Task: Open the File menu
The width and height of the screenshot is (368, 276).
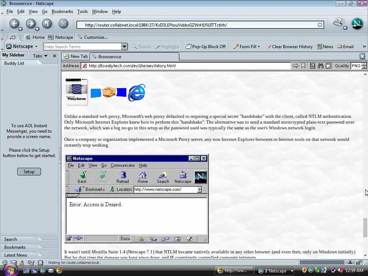Action: 10,11
